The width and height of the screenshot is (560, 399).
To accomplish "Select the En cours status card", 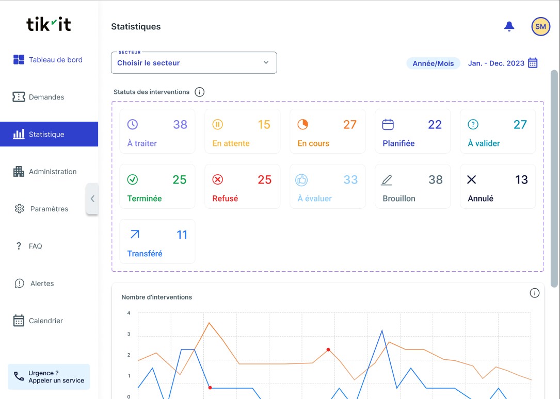I will click(327, 131).
